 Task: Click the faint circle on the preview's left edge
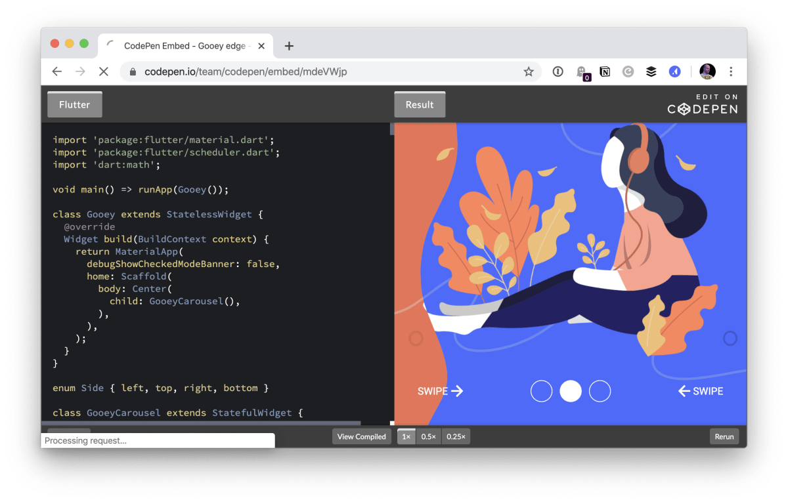pos(416,339)
